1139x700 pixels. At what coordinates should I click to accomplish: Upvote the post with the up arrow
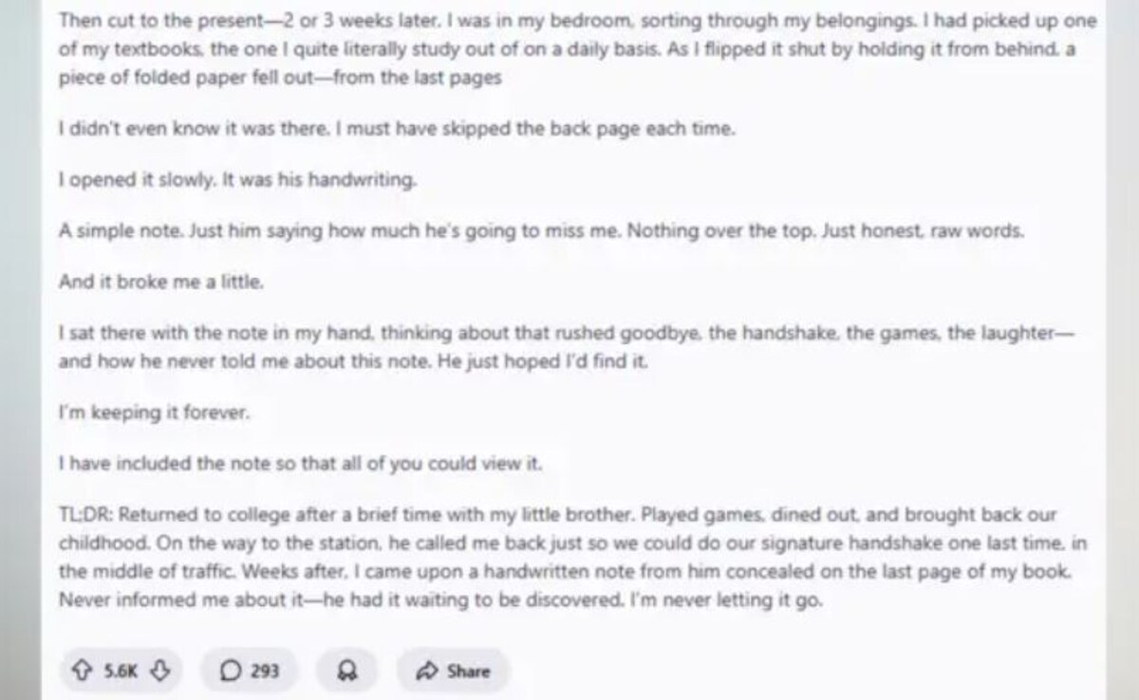[x=80, y=672]
